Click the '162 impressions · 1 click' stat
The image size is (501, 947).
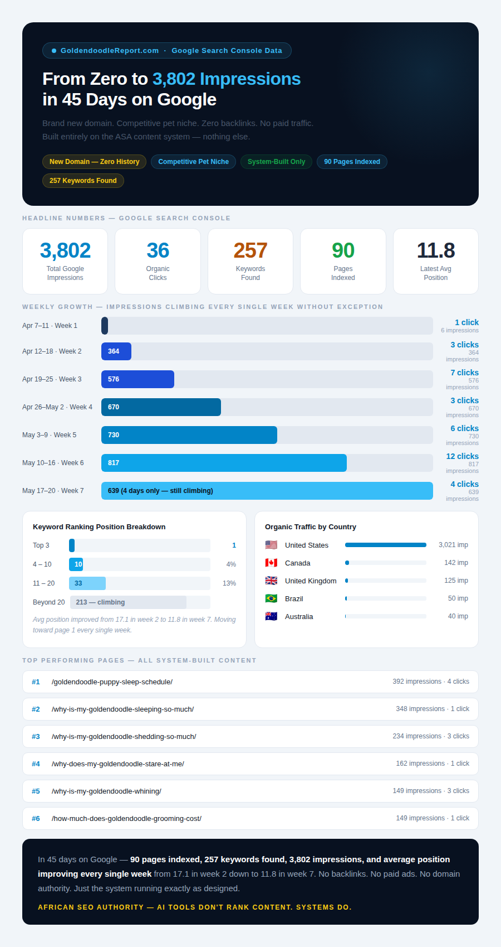pos(433,764)
